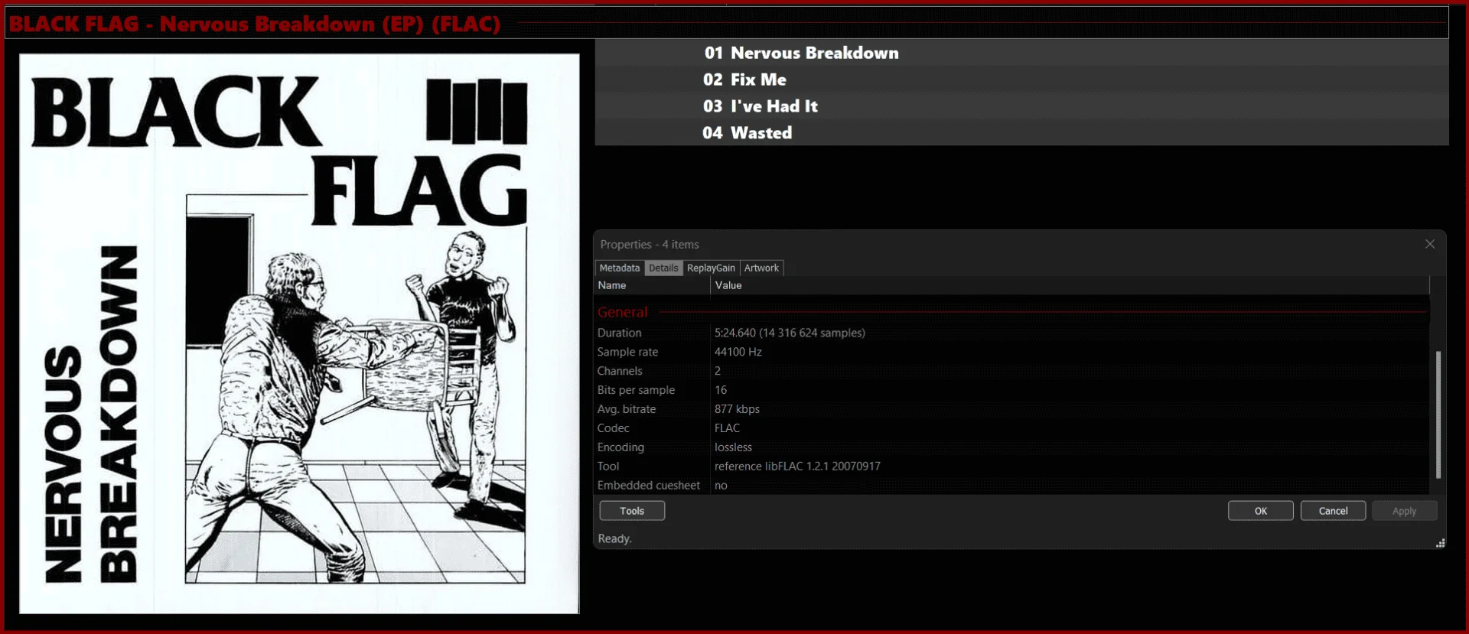Select the Encoding value lossless
The width and height of the screenshot is (1469, 634).
(733, 447)
